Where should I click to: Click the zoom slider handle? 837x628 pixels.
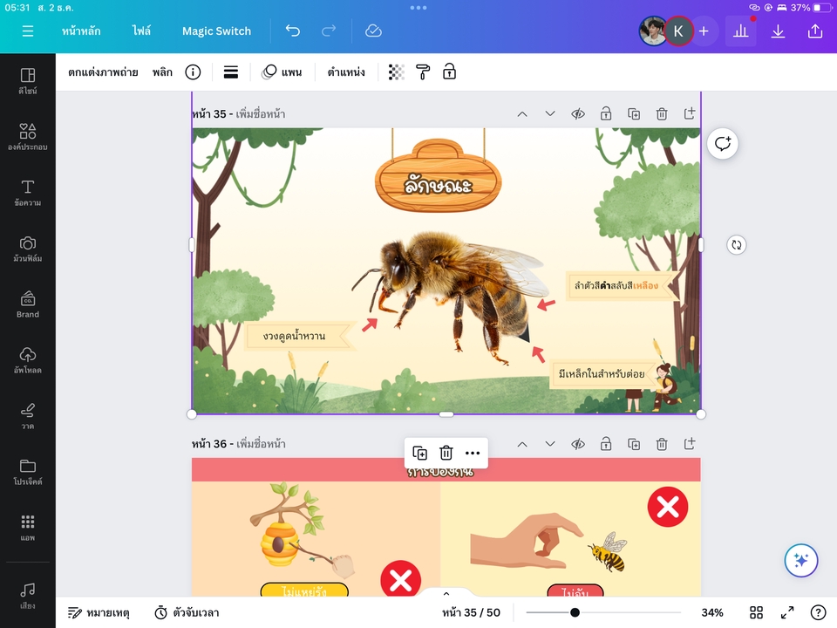[x=575, y=612]
